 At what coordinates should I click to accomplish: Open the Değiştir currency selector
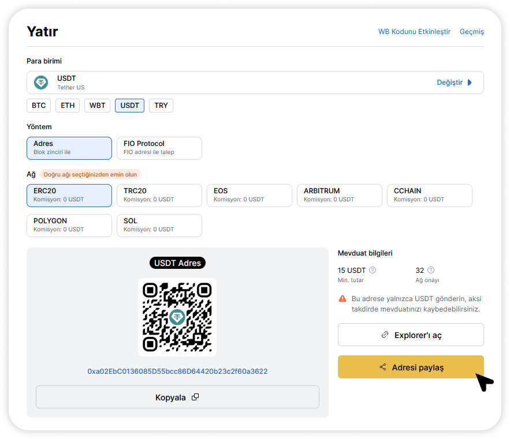(455, 82)
